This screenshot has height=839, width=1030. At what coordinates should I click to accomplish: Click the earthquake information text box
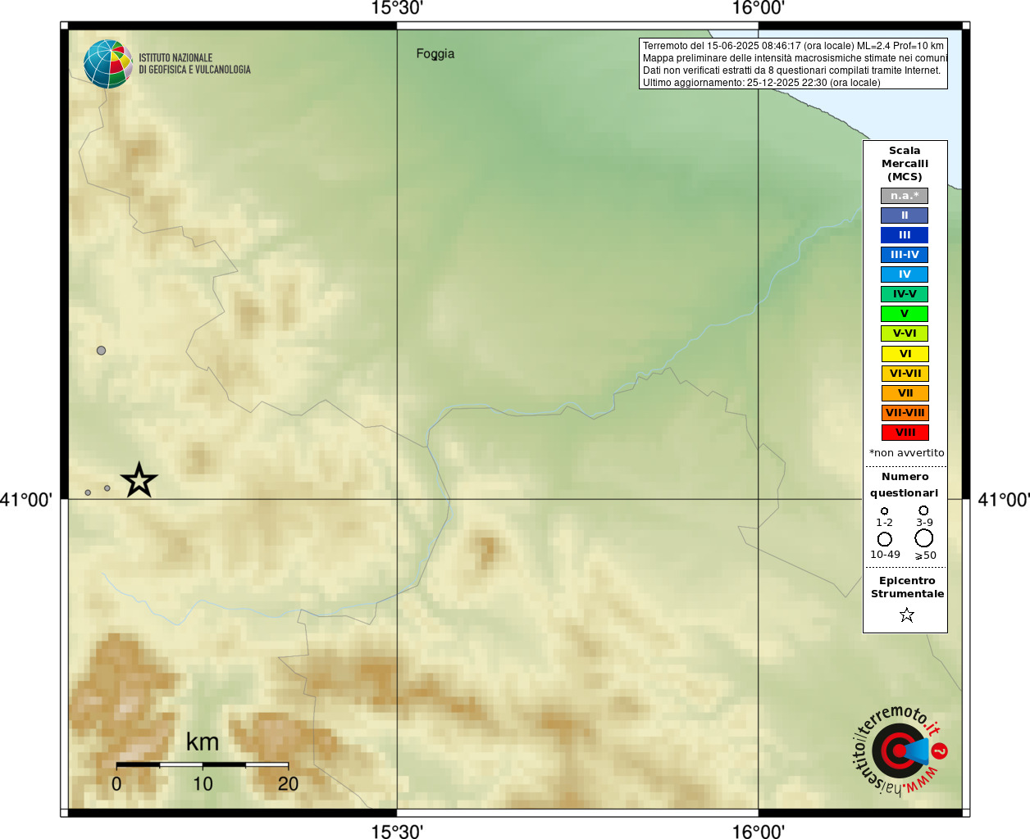(x=793, y=64)
